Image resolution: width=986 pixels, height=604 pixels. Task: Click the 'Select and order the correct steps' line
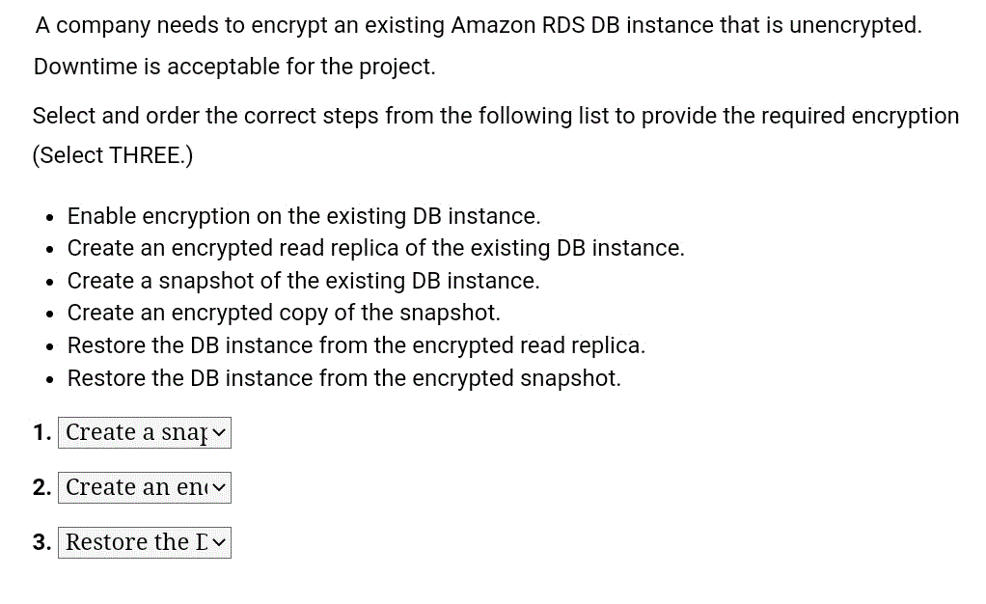495,117
